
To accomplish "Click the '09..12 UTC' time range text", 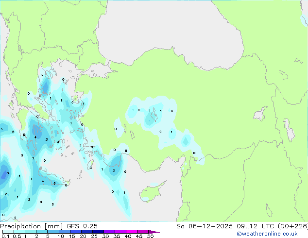I will point(255,226).
